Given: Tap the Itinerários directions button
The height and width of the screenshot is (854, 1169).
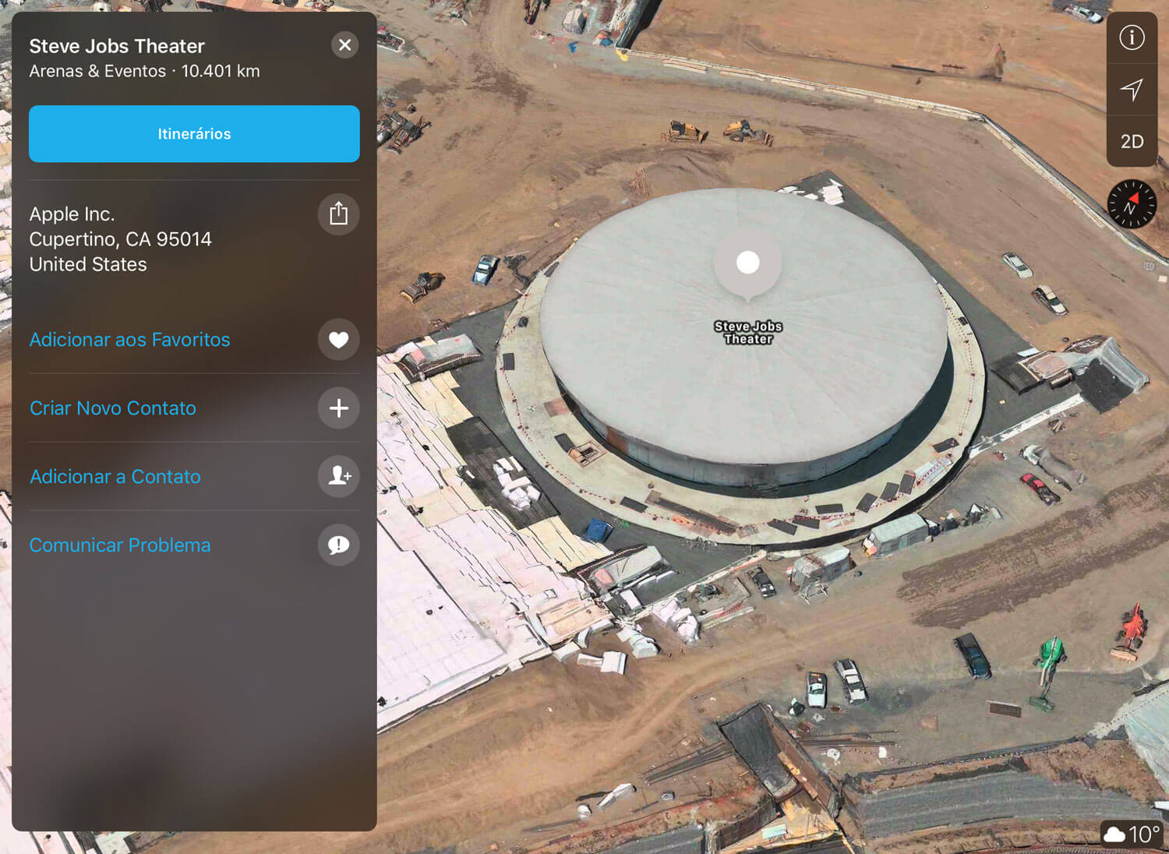Looking at the screenshot, I should 194,134.
